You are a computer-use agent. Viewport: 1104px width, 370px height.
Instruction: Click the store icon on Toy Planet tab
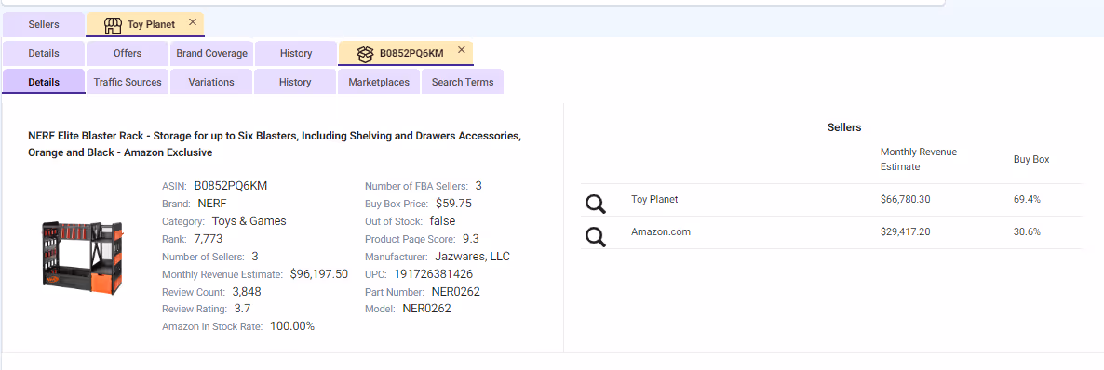pyautogui.click(x=113, y=25)
